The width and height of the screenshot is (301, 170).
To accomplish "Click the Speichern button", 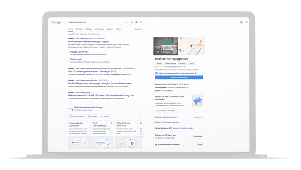I will (x=182, y=63).
